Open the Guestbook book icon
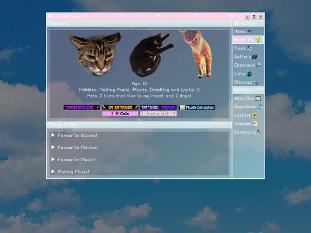 (260, 107)
